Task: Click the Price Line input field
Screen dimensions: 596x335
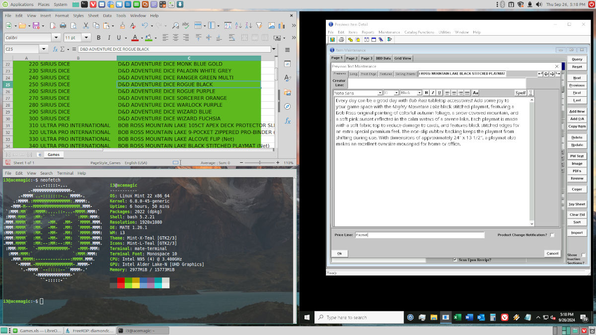Action: pos(419,235)
